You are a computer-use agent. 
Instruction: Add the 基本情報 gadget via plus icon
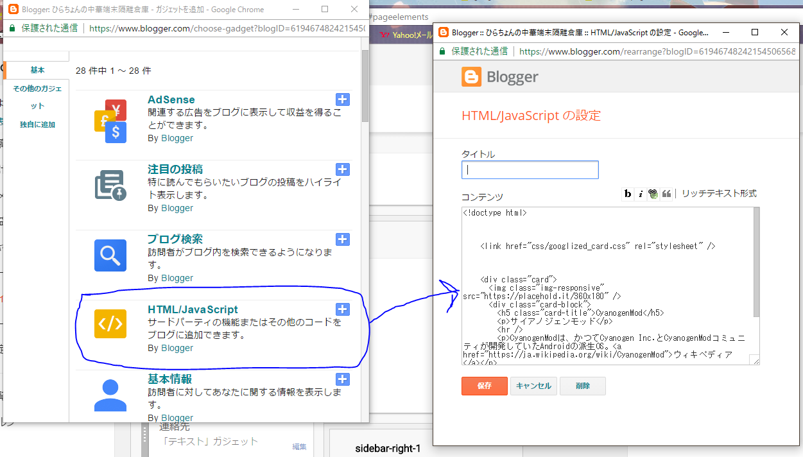click(x=343, y=379)
